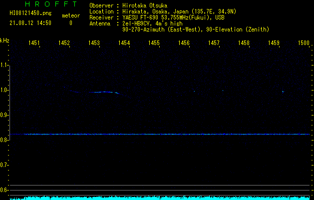Image resolution: width=314 pixels, height=200 pixels.
Task: Click the 1455 time axis label
Action: coord(154,43)
